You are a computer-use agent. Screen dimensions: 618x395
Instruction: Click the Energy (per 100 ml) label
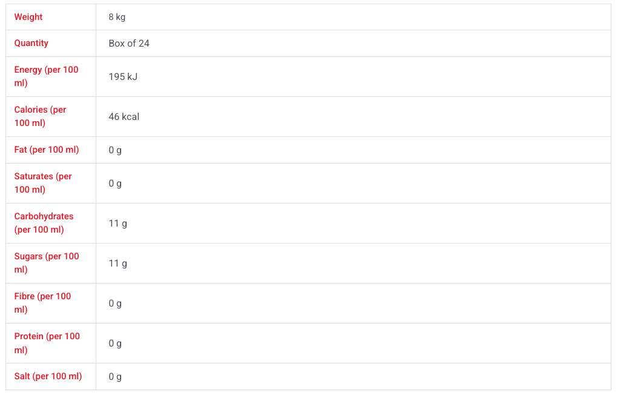[46, 76]
